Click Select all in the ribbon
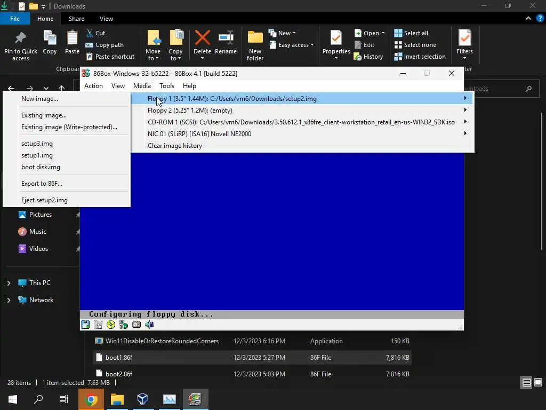546x410 pixels. pos(411,33)
